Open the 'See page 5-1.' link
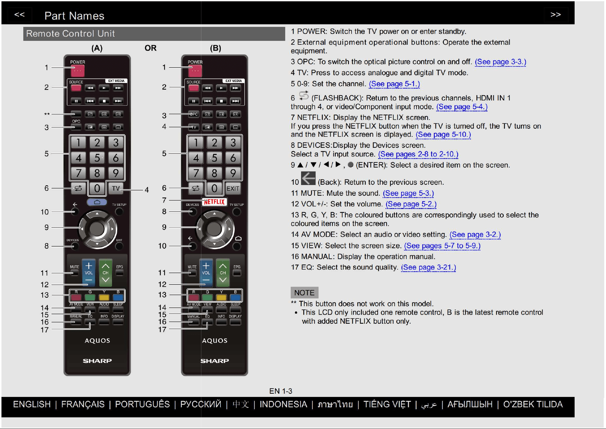This screenshot has width=606, height=429. (394, 84)
